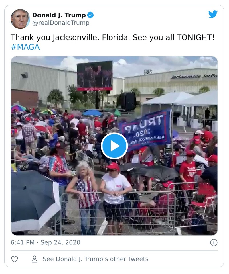This screenshot has height=274, width=229.
Task: Open the #MAGA hashtag link
Action: 25,47
